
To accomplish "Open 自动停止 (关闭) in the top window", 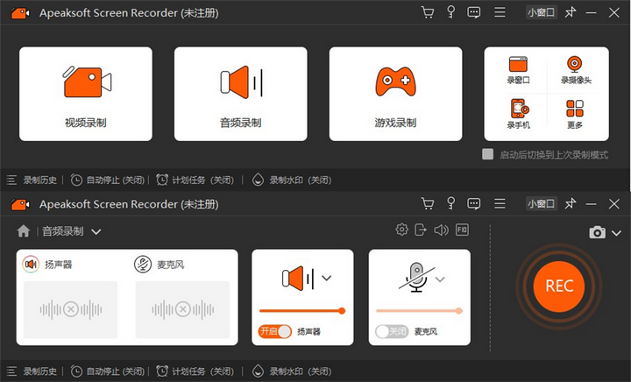I will tap(108, 180).
